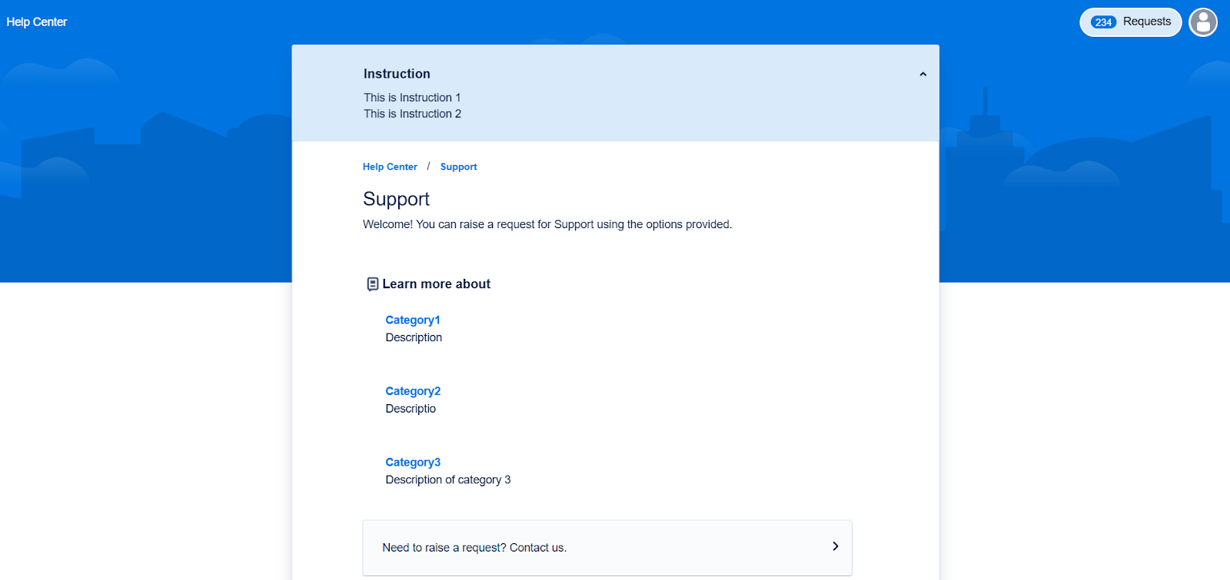The height and width of the screenshot is (580, 1230).
Task: Click the 'Support' page title
Action: click(x=396, y=199)
